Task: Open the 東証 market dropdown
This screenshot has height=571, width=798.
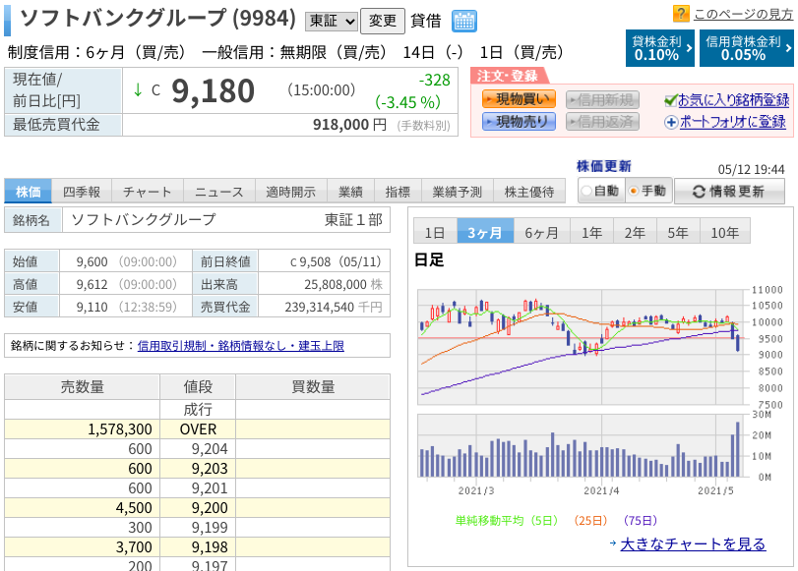Action: pos(332,22)
